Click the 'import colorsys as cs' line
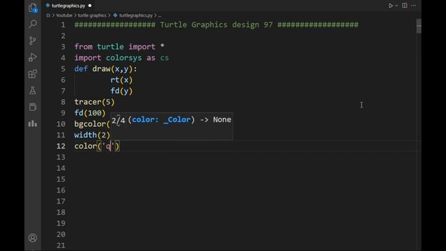 click(x=121, y=58)
